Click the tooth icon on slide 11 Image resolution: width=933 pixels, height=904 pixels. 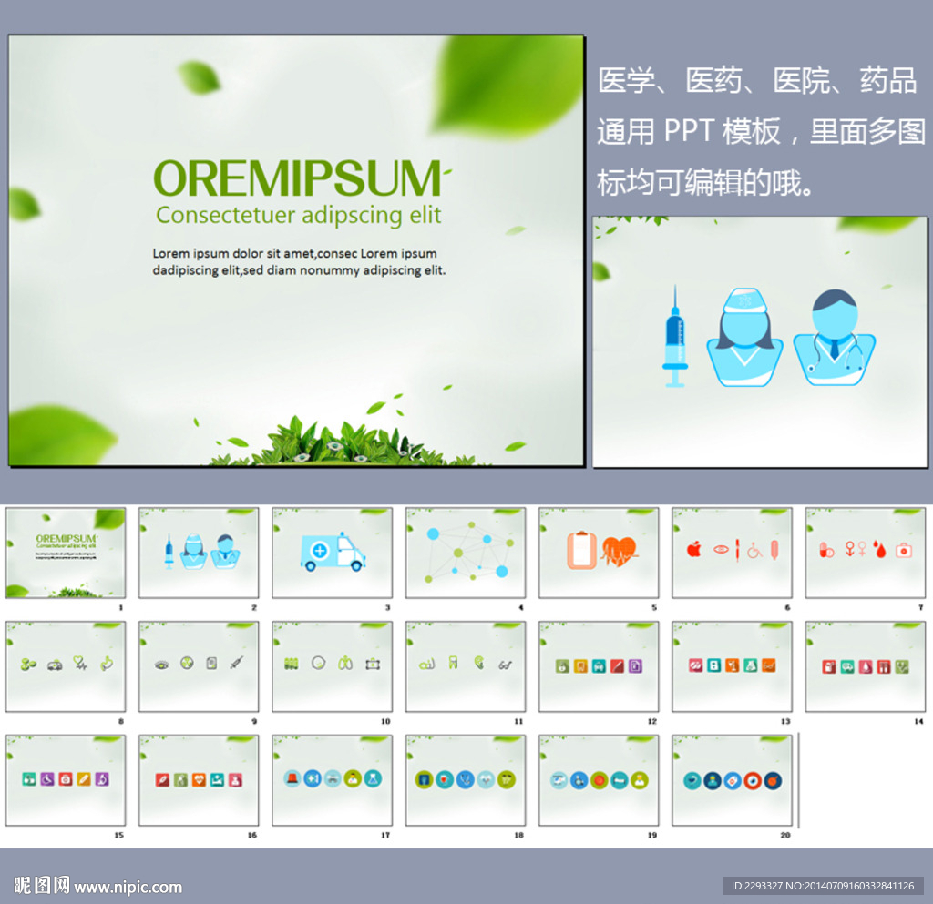click(x=454, y=663)
